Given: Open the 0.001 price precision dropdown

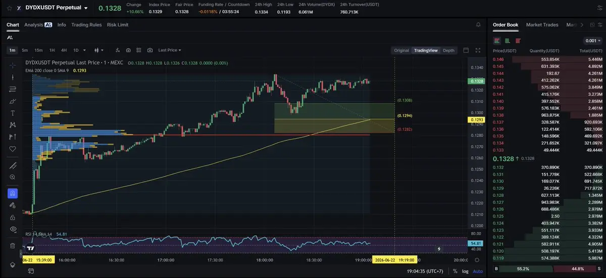Looking at the screenshot, I should (592, 40).
